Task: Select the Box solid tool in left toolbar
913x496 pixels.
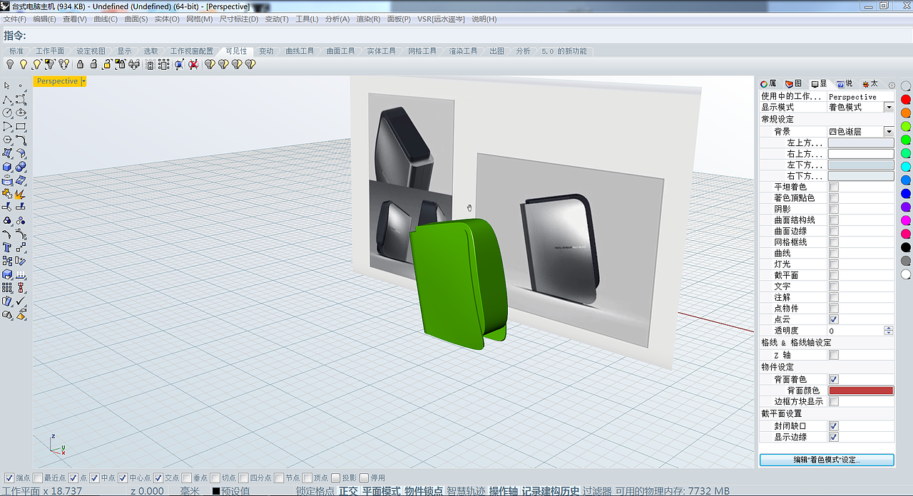Action: pos(7,167)
